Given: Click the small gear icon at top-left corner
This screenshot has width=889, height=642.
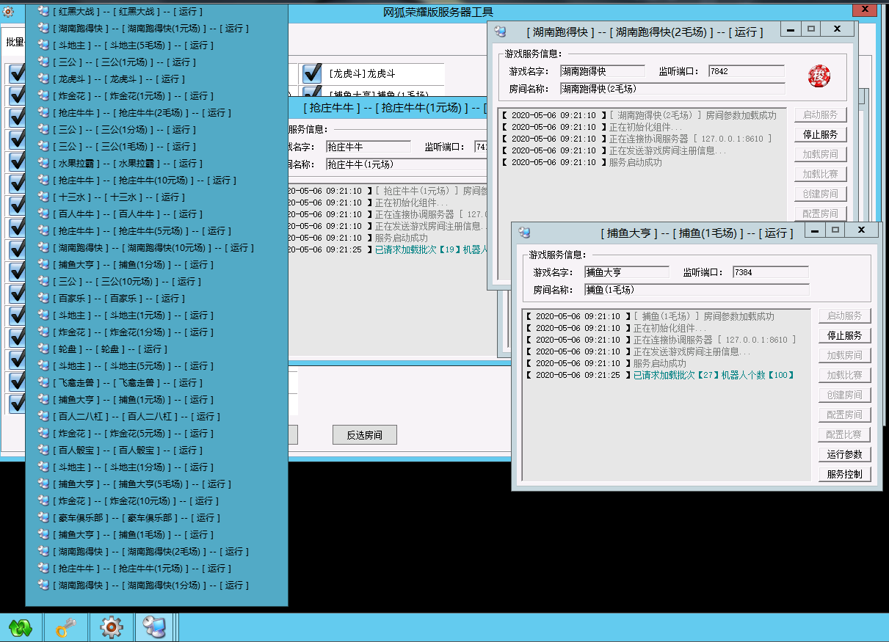Looking at the screenshot, I should coord(8,11).
